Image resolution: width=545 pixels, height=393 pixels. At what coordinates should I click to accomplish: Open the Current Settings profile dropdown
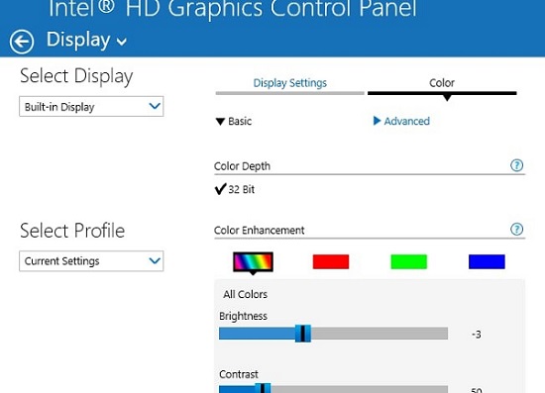pos(91,261)
